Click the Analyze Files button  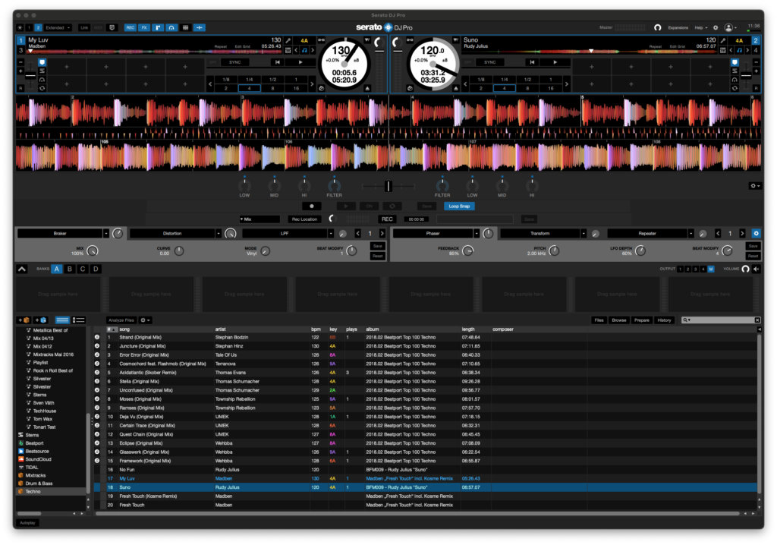pos(121,320)
